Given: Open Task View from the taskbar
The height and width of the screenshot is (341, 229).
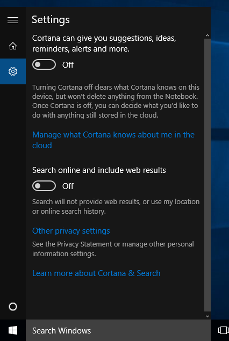Looking at the screenshot, I should 223,330.
